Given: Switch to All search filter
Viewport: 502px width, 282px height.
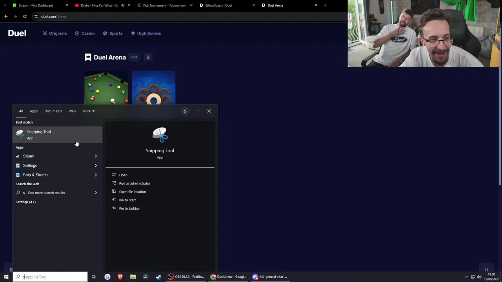Looking at the screenshot, I should [21, 111].
